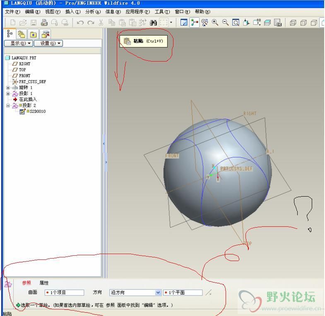Viewport: 325px width, 316px height.
Task: Switch to the Model Tree tab
Action: click(10, 33)
